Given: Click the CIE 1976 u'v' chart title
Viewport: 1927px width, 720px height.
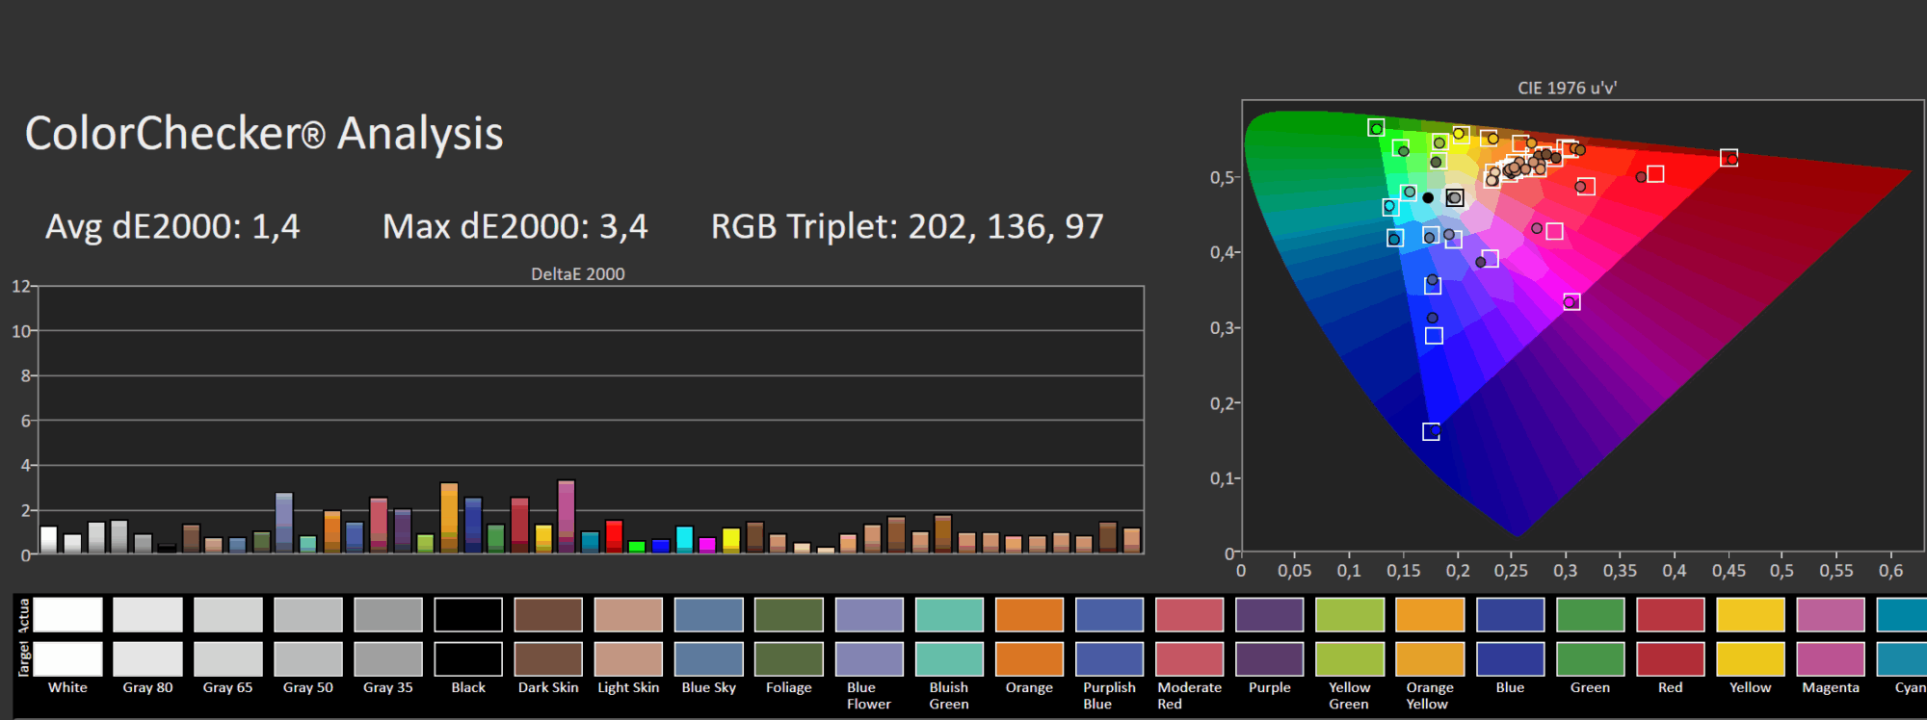Looking at the screenshot, I should tap(1567, 88).
